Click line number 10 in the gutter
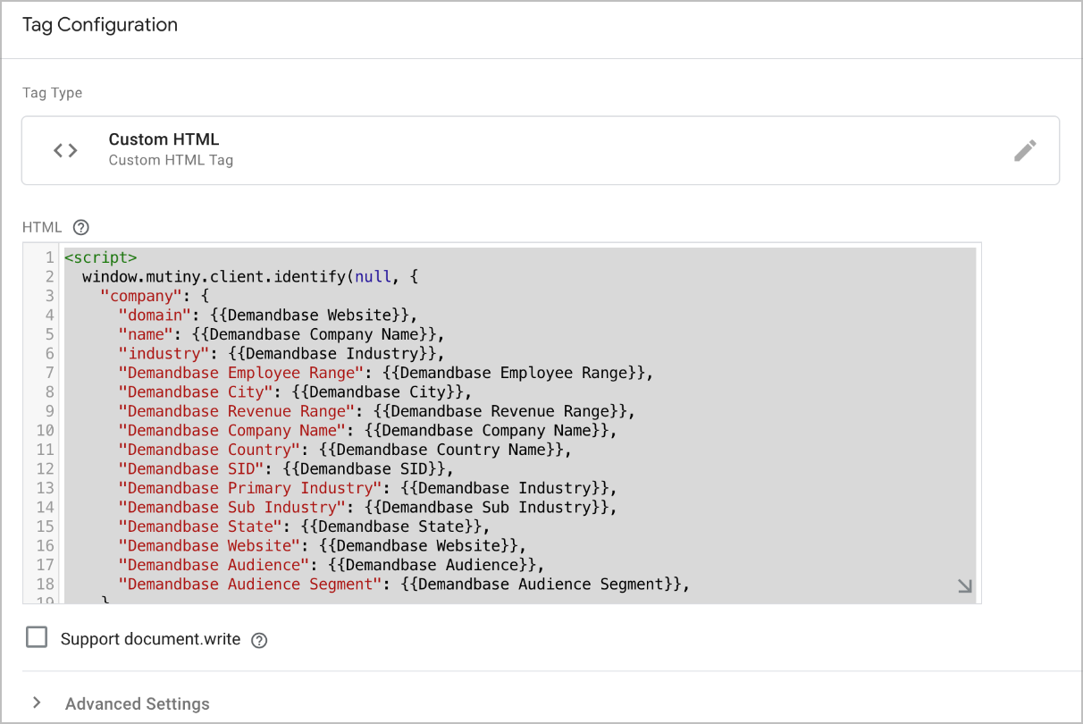1083x724 pixels. (45, 431)
